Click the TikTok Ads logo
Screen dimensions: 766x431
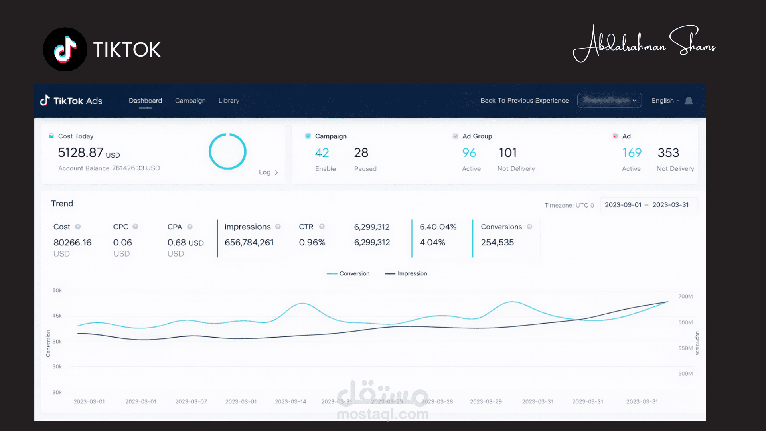(71, 101)
